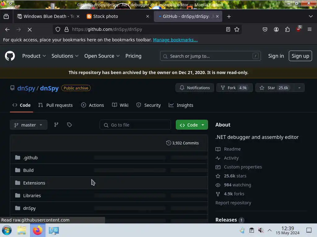This screenshot has width=317, height=237.
Task: Click the Fork 4.9k button
Action: pyautogui.click(x=235, y=88)
